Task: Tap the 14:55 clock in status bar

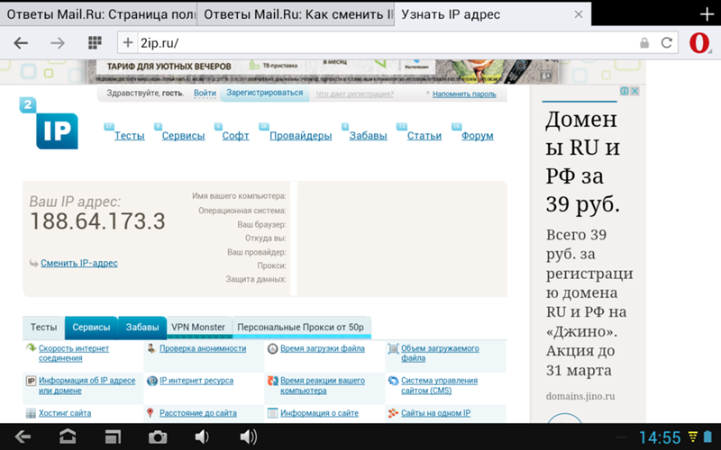Action: coord(660,437)
